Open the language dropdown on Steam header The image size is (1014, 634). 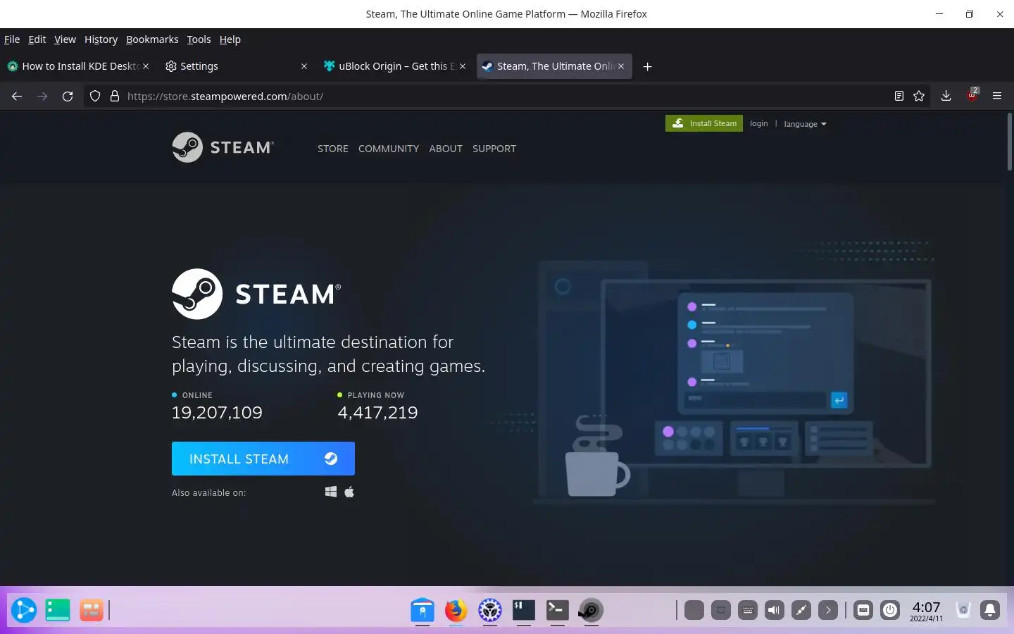click(805, 124)
